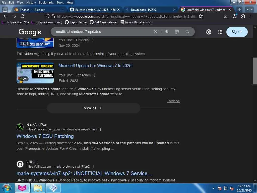Click the Google logo
The width and height of the screenshot is (257, 193).
tap(30, 32)
